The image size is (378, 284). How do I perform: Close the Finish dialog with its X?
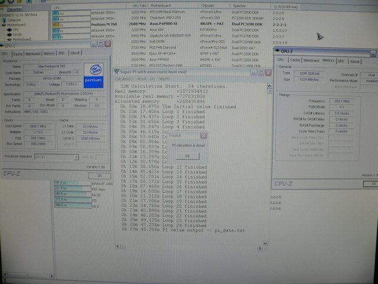tap(204, 135)
